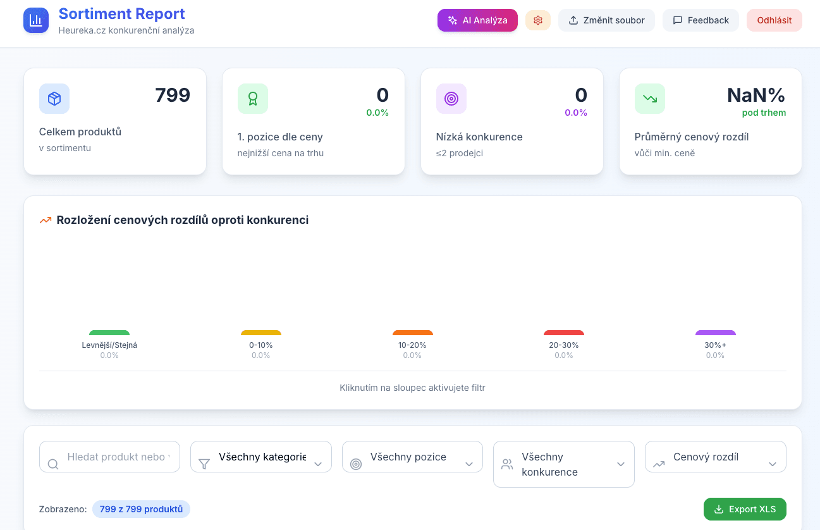Open the Všechny kategorie dropdown
This screenshot has width=820, height=530.
click(260, 456)
